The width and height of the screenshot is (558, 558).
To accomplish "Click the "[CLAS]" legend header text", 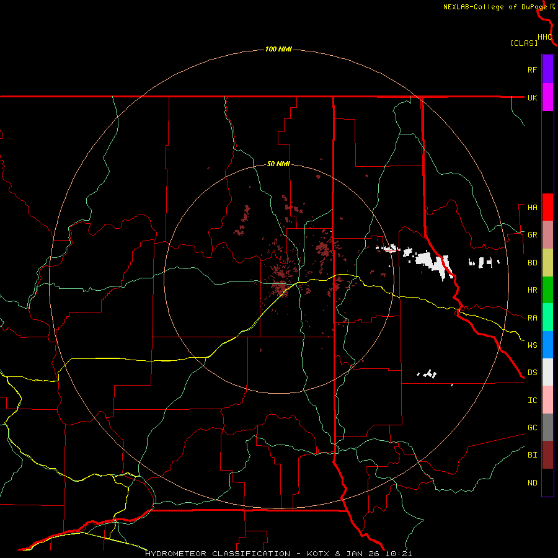I will pos(524,43).
